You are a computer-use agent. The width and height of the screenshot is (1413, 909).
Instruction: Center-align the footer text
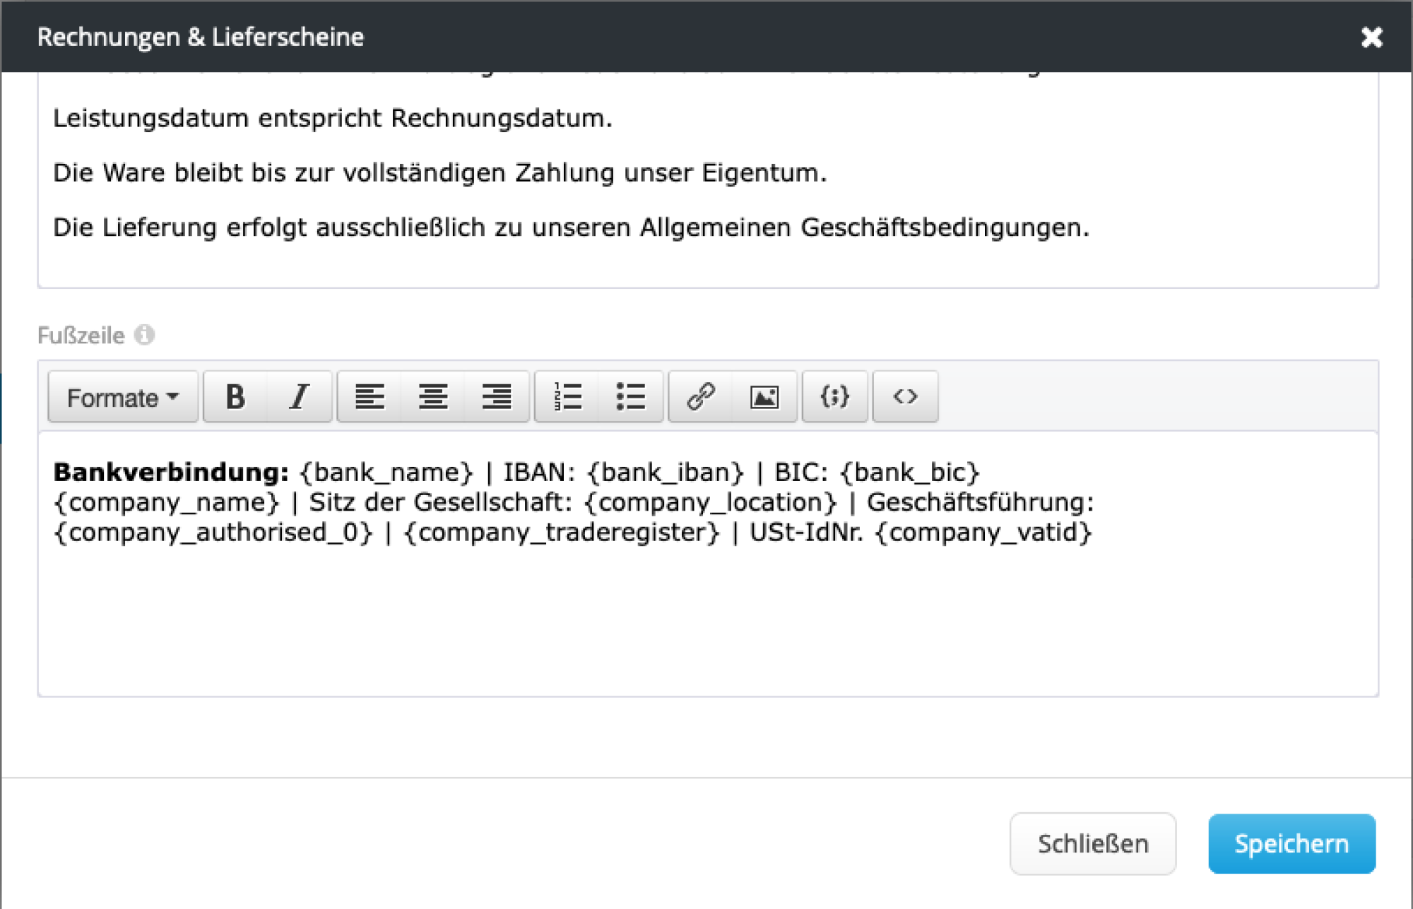coord(433,397)
